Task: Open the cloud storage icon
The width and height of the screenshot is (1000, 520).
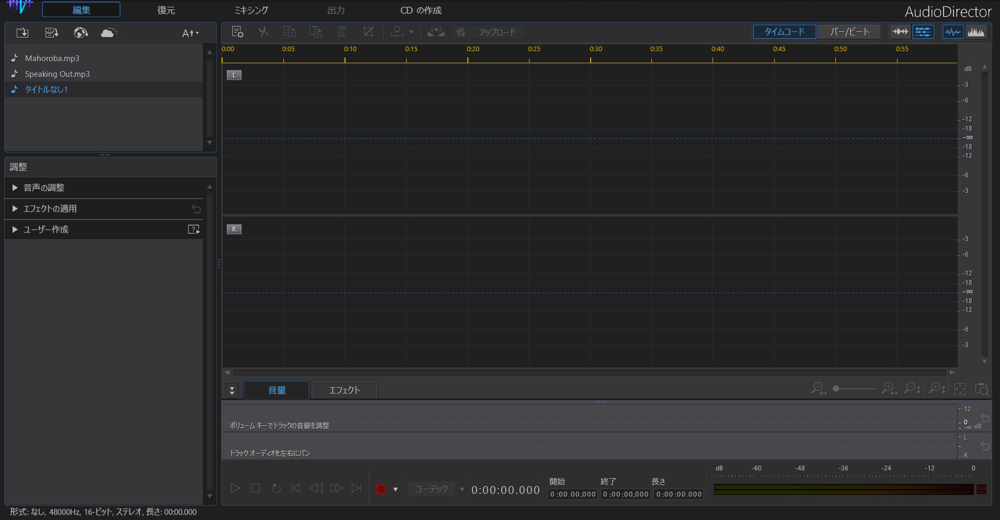Action: (x=108, y=33)
